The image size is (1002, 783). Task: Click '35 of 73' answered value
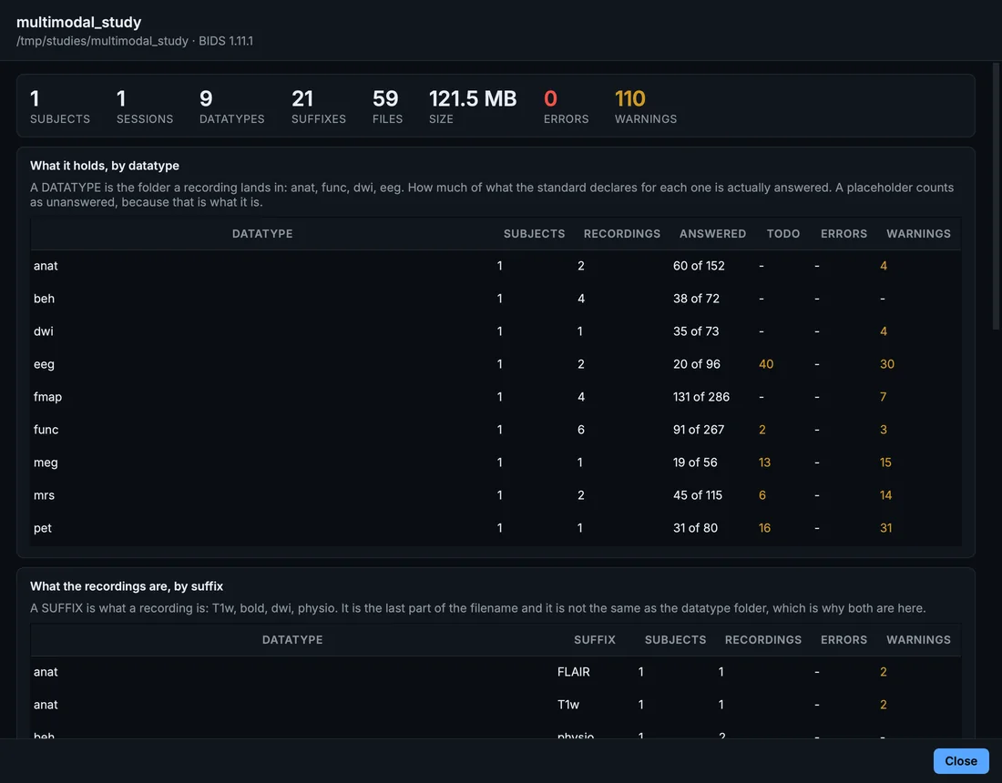point(696,331)
